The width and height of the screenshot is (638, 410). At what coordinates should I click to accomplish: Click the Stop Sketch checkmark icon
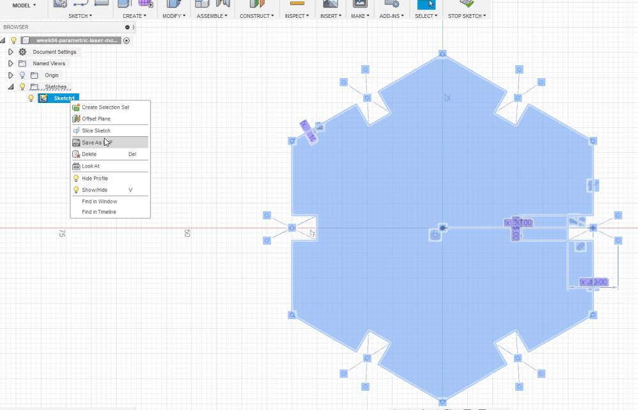[x=467, y=3]
